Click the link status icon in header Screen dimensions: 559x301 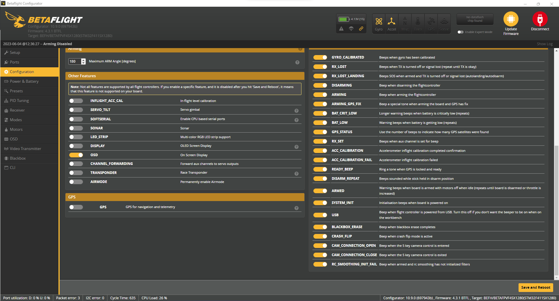coord(361,29)
